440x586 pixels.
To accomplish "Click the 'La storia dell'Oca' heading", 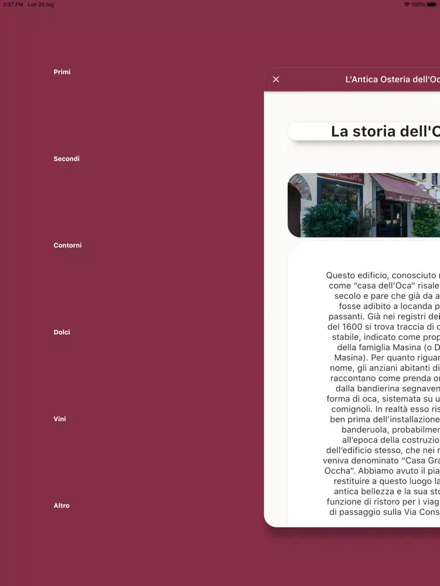I will click(385, 131).
